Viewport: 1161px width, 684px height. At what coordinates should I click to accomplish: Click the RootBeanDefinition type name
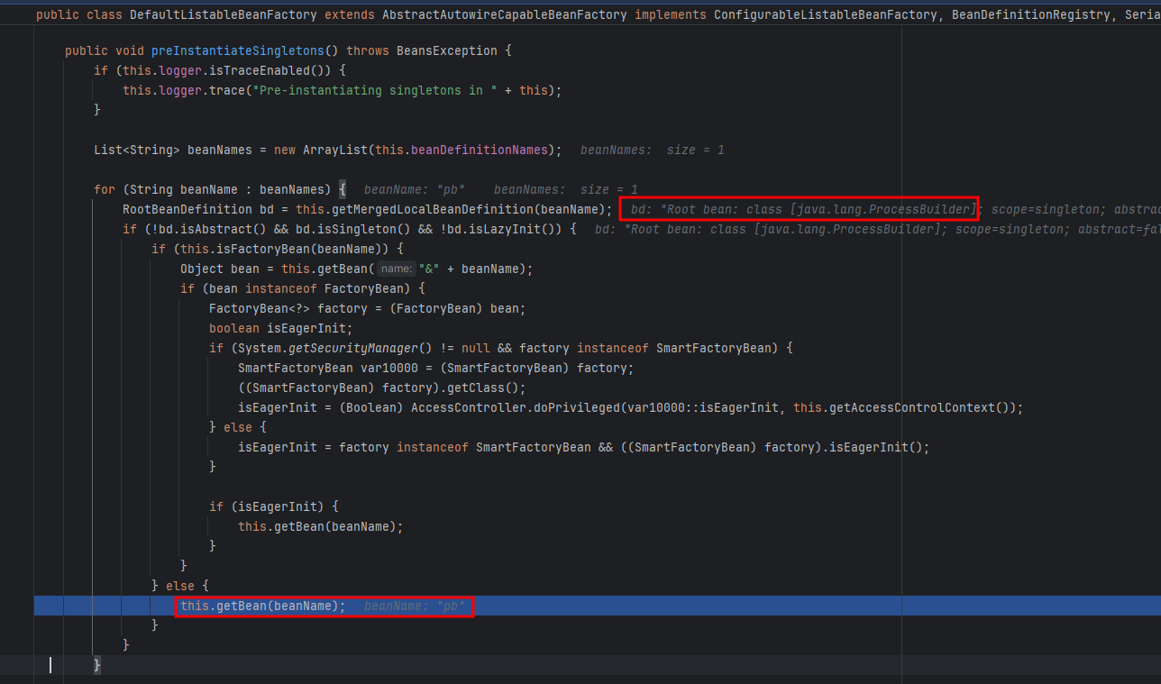coord(187,209)
